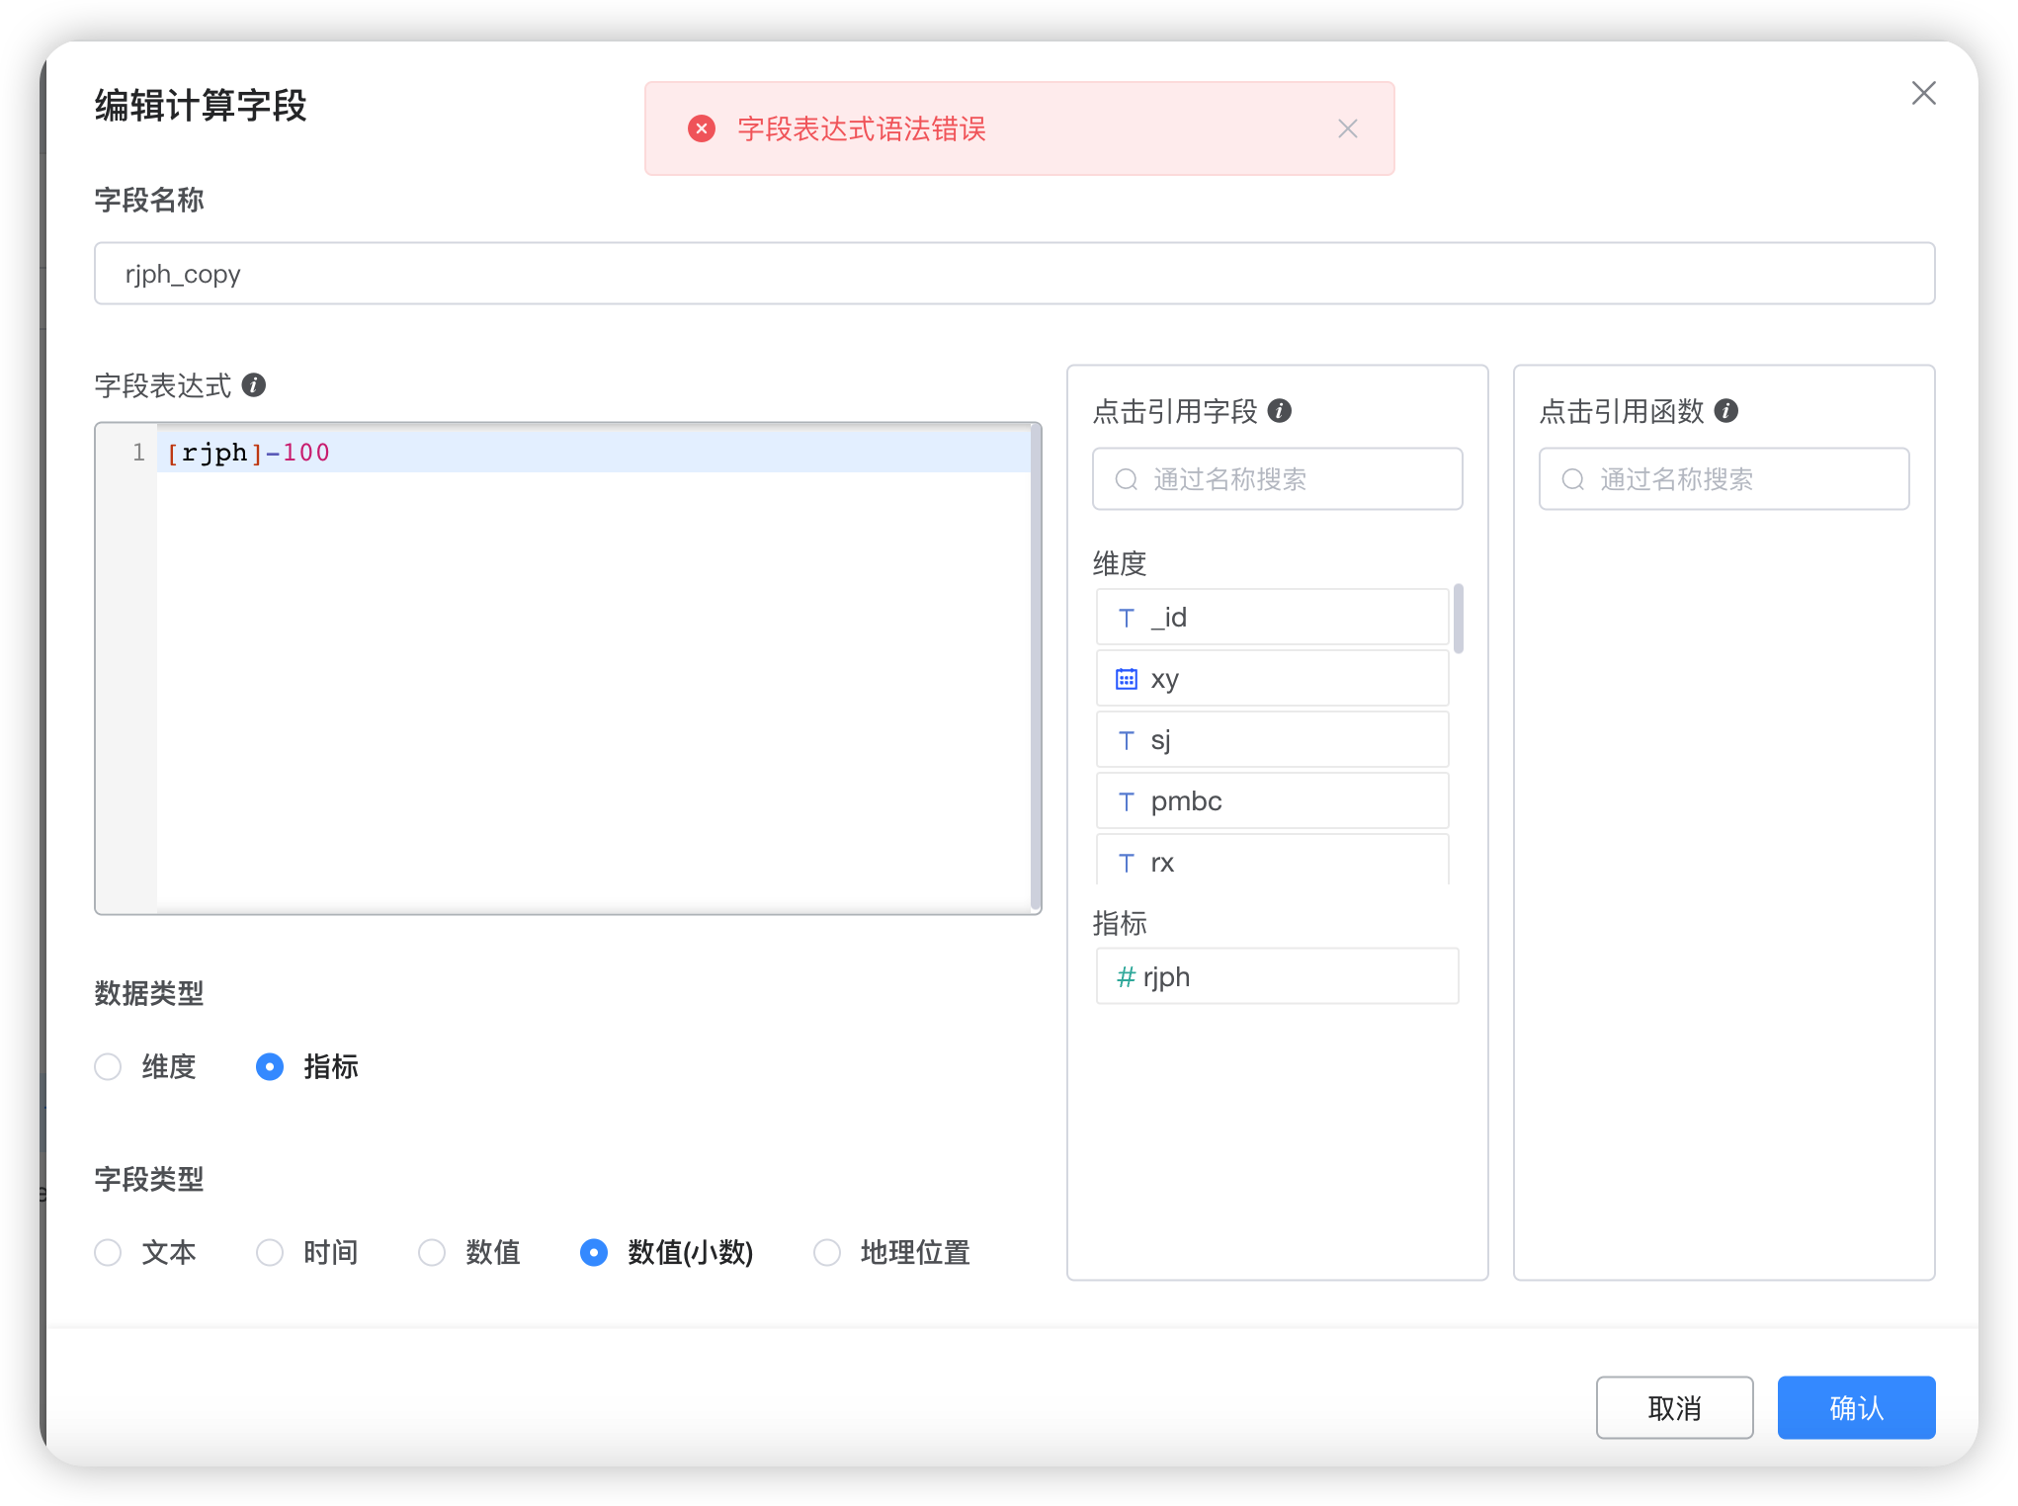Choose 文本 field type
The image size is (2018, 1506).
coord(108,1252)
